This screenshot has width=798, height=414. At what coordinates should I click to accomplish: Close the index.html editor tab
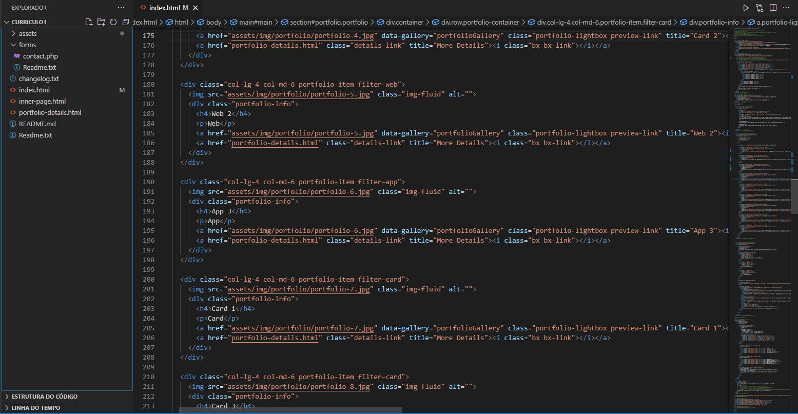pyautogui.click(x=195, y=8)
